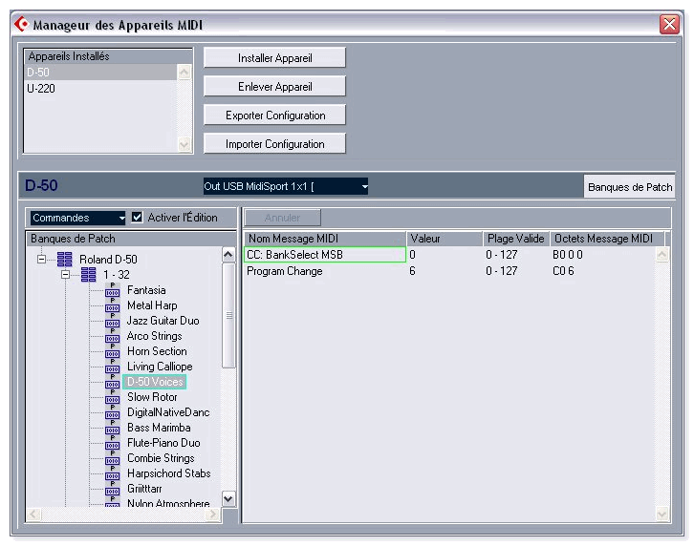The height and width of the screenshot is (546, 694).
Task: Click the 1 - 32 bank folder icon
Action: pyautogui.click(x=89, y=275)
